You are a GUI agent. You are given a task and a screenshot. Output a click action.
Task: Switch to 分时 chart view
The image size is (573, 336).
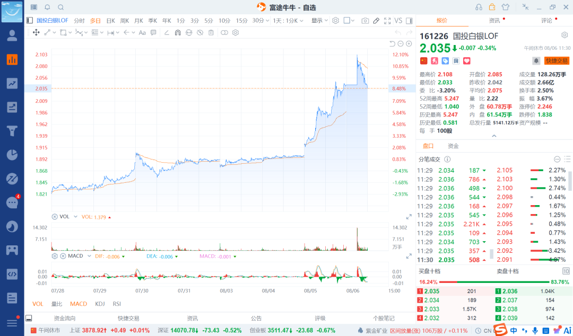pos(79,21)
